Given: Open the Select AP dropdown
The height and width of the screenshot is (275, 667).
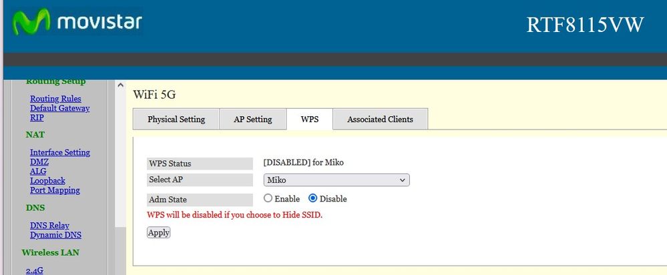Looking at the screenshot, I should click(336, 180).
